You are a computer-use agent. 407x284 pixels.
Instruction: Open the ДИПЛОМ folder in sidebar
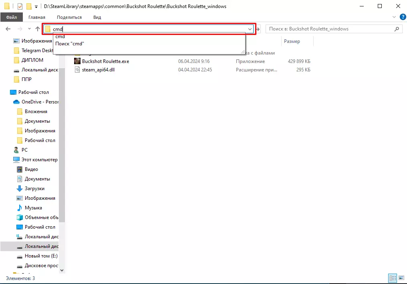tap(32, 60)
